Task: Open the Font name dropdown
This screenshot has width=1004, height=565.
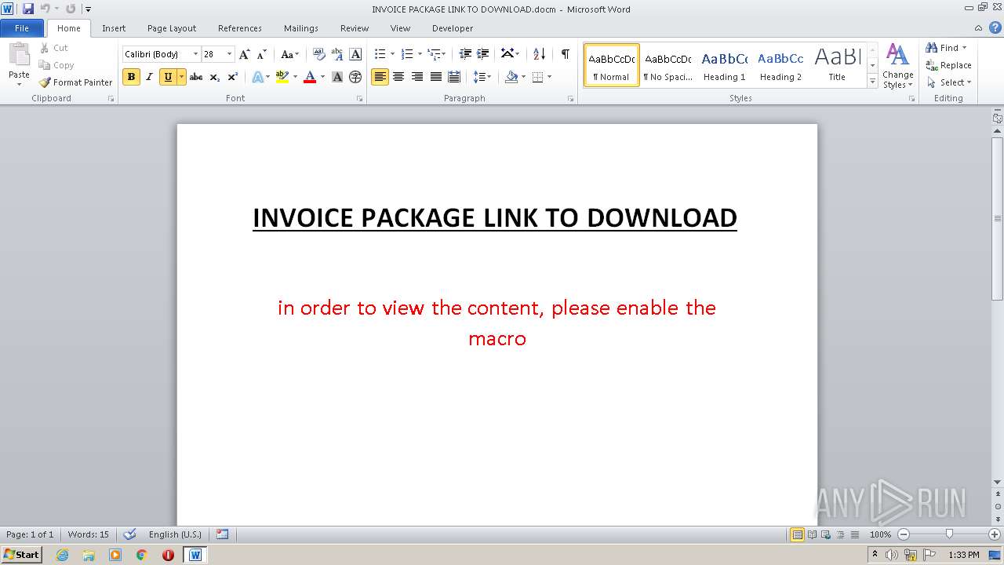Action: [195, 54]
